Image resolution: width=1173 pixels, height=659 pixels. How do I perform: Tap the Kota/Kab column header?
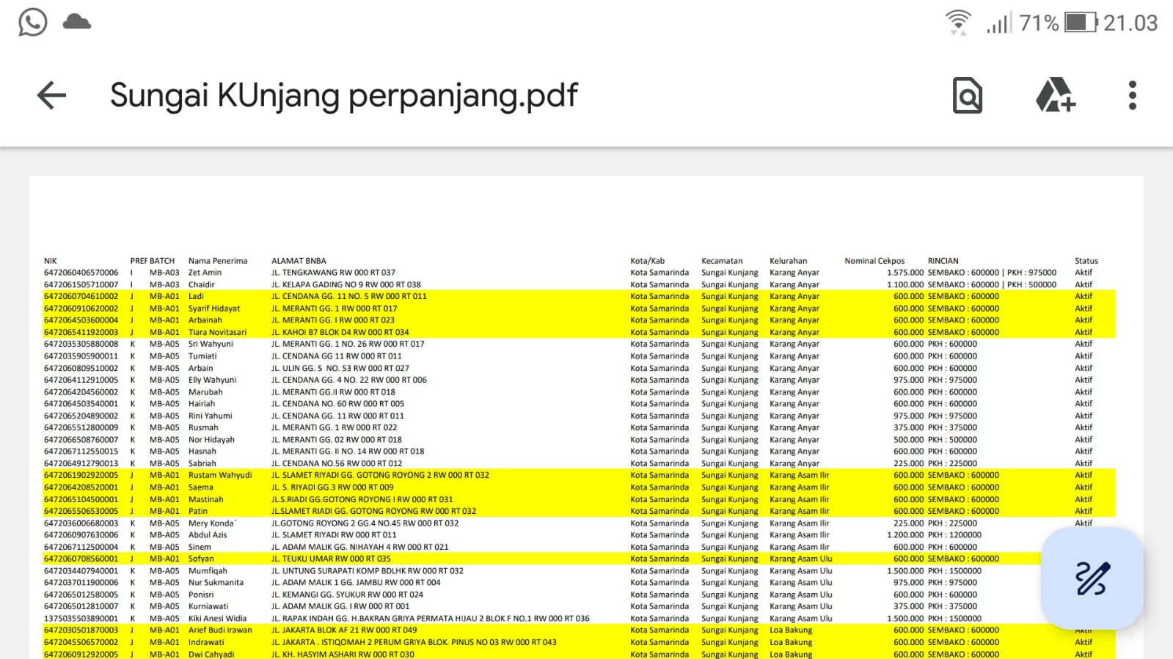click(647, 261)
